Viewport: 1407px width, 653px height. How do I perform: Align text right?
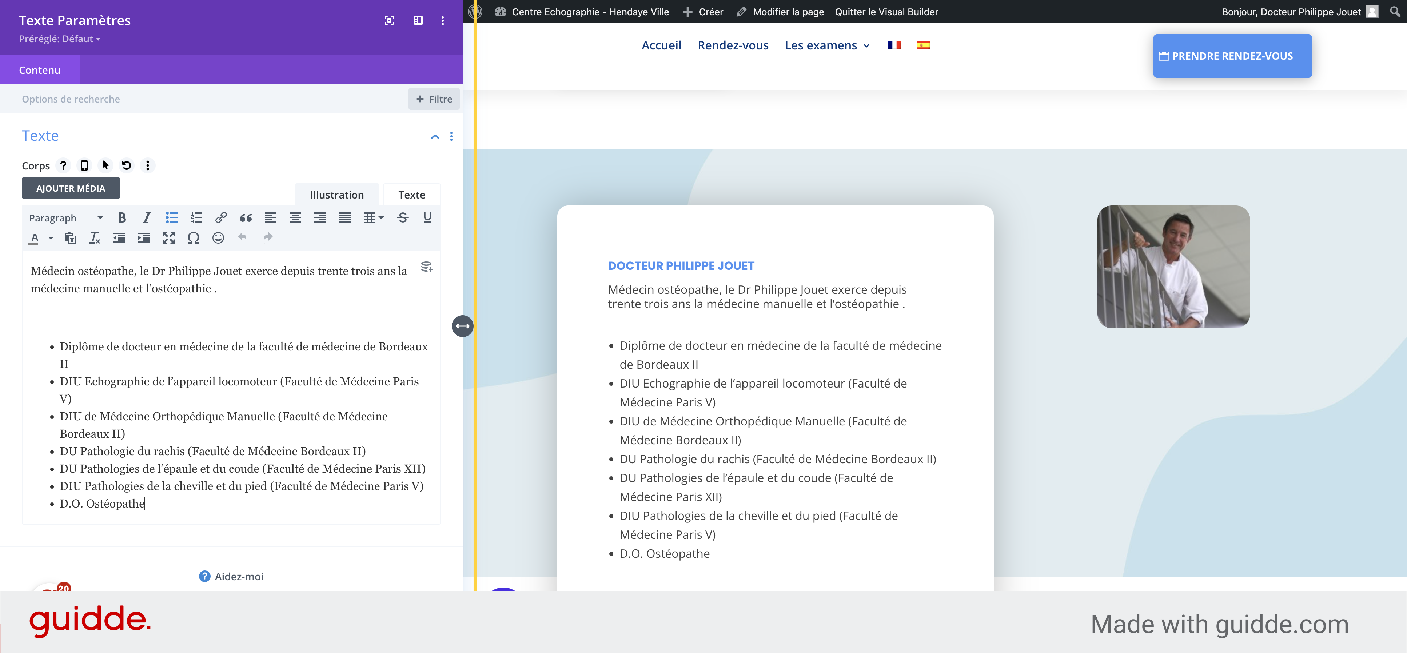tap(320, 218)
